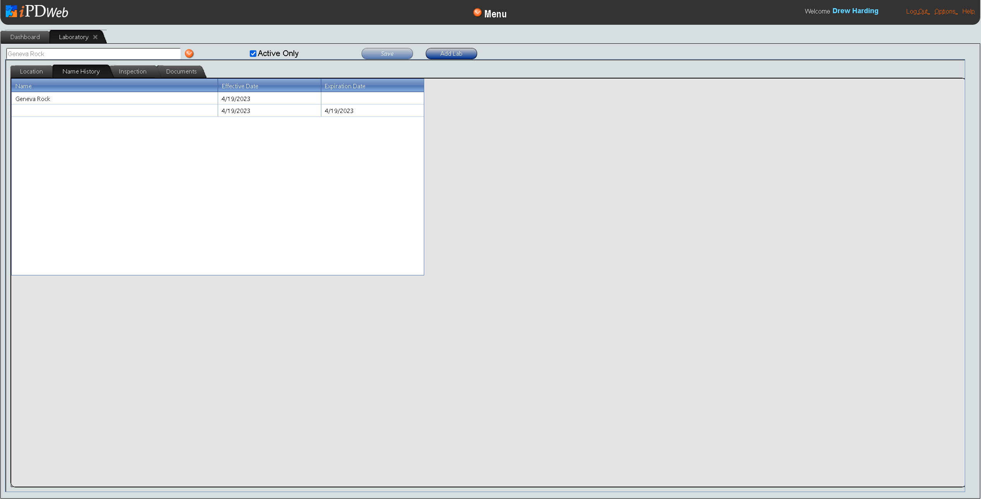The width and height of the screenshot is (981, 499).
Task: Select the Laboratory tab
Action: pyautogui.click(x=73, y=37)
